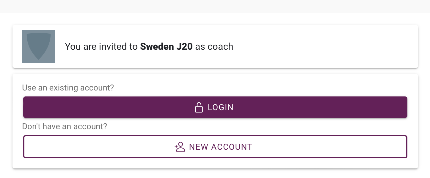This screenshot has height=178, width=430.
Task: Click the "Don't have an account?" label
Action: pos(65,127)
